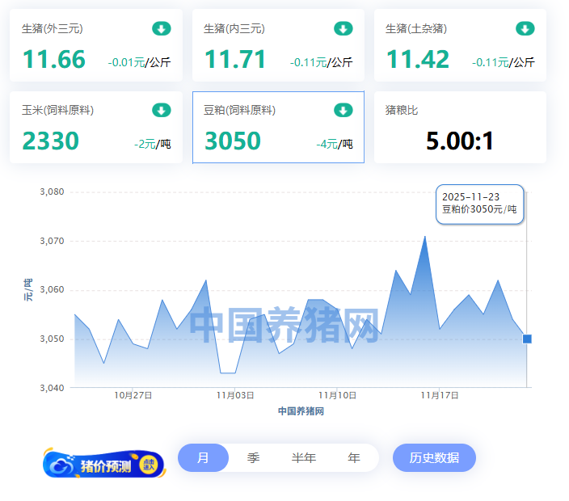This screenshot has width=569, height=501.
Task: Click the cloud icon in 猪价预测 banner
Action: tap(62, 465)
